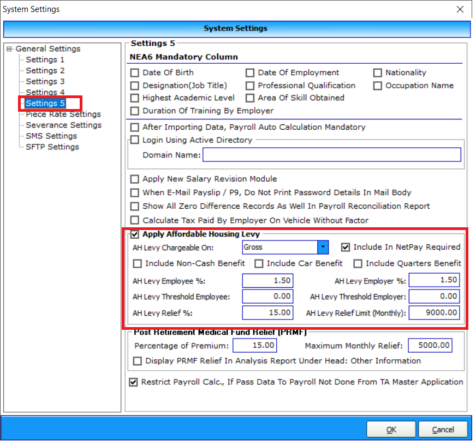This screenshot has height=447, width=476.
Task: Enable the Date Of Birth checkbox
Action: tap(135, 73)
